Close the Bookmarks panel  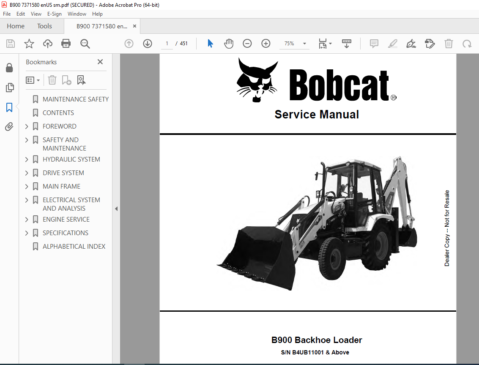click(x=100, y=62)
